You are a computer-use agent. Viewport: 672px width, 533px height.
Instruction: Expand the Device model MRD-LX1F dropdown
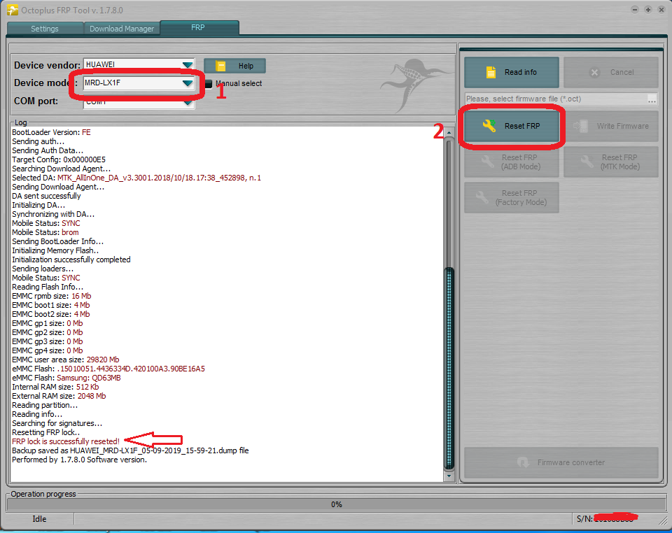[x=188, y=83]
